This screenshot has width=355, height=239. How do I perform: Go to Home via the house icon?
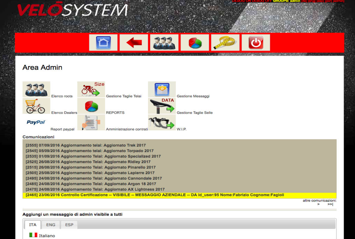[103, 43]
